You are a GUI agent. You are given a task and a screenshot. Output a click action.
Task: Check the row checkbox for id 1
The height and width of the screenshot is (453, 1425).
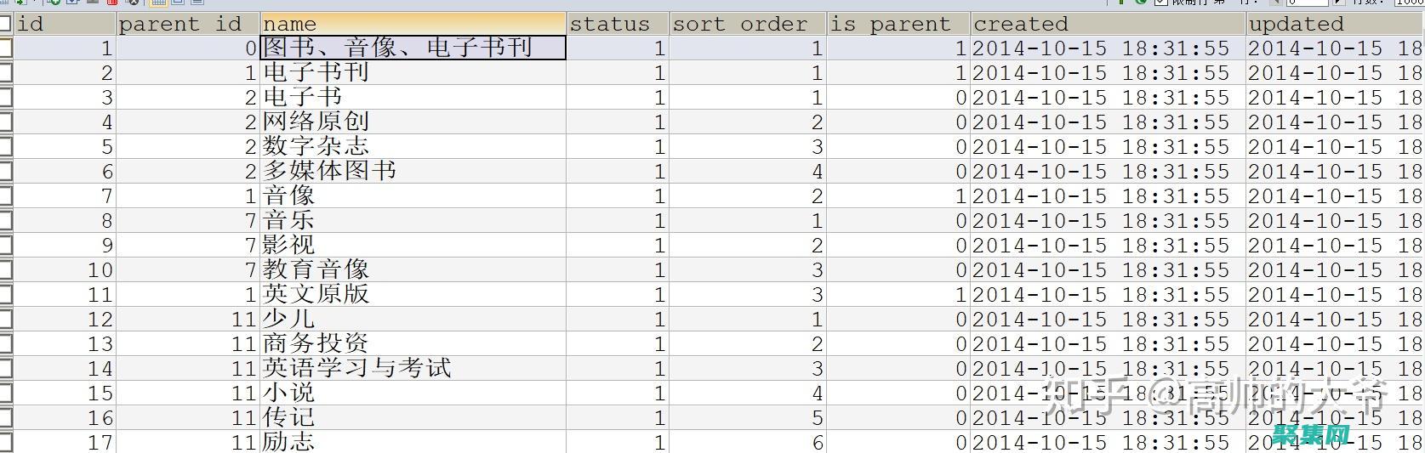click(5, 48)
